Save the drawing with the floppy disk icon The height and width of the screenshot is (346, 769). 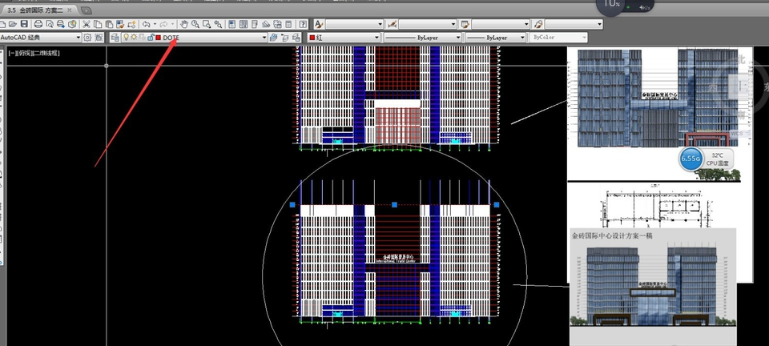coord(24,24)
